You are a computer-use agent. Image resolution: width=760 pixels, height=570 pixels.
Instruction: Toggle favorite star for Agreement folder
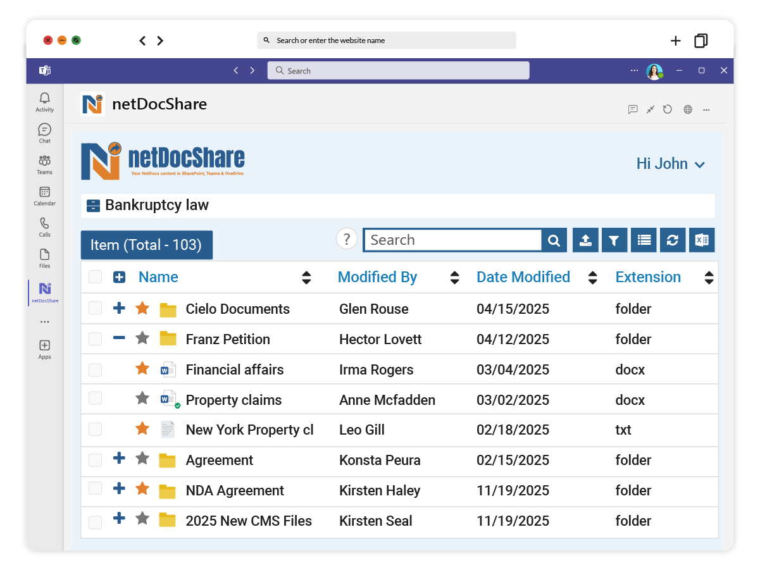(142, 458)
